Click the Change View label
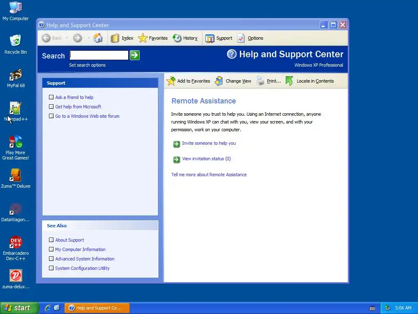418x314 pixels. pos(238,81)
